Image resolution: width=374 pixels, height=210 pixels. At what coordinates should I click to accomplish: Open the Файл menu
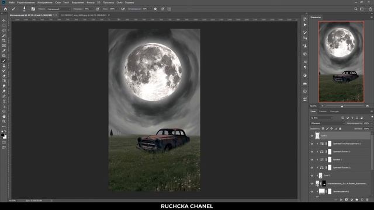pyautogui.click(x=12, y=2)
